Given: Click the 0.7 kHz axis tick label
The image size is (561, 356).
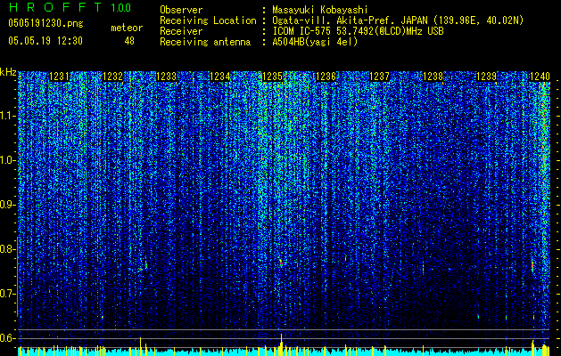Looking at the screenshot, I should click(7, 294).
